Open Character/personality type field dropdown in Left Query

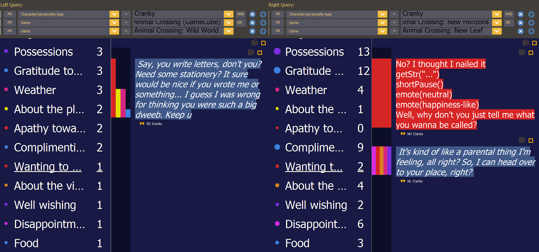point(114,14)
